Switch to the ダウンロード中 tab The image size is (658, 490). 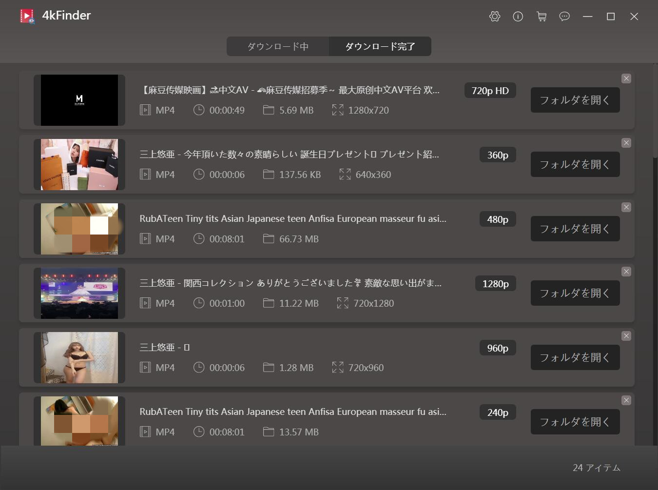tap(278, 46)
